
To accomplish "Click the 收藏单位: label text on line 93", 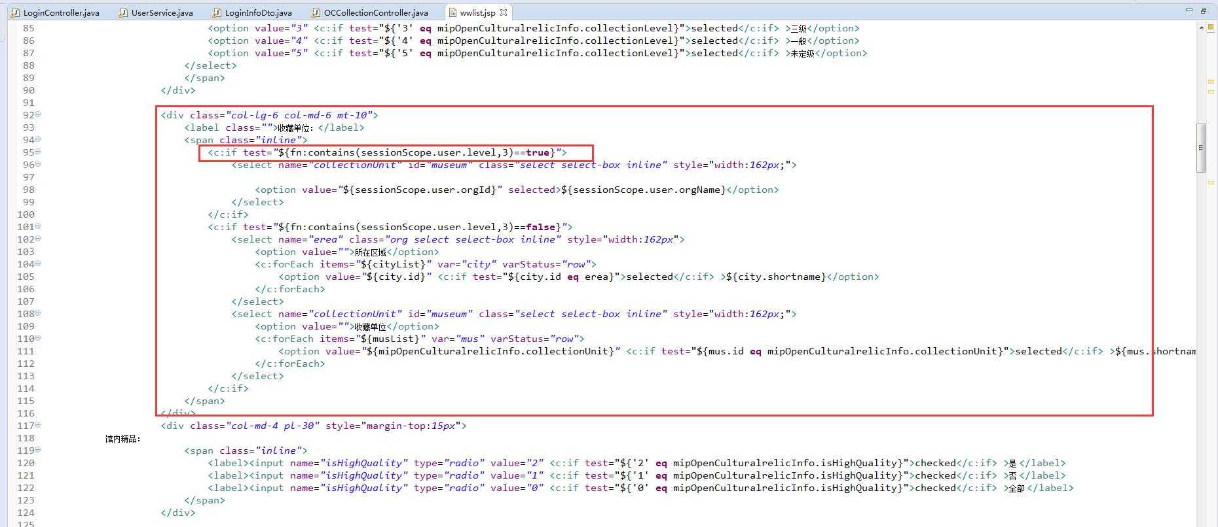I will point(295,128).
